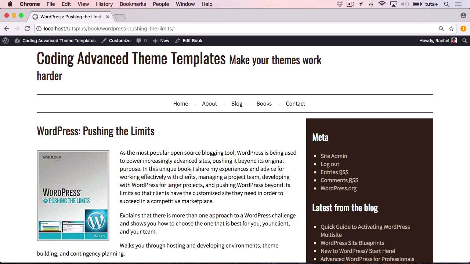Open the File menu
Screen dimensions: 470x264
point(51,4)
